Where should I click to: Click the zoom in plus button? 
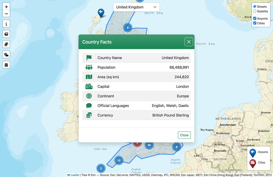point(6,7)
